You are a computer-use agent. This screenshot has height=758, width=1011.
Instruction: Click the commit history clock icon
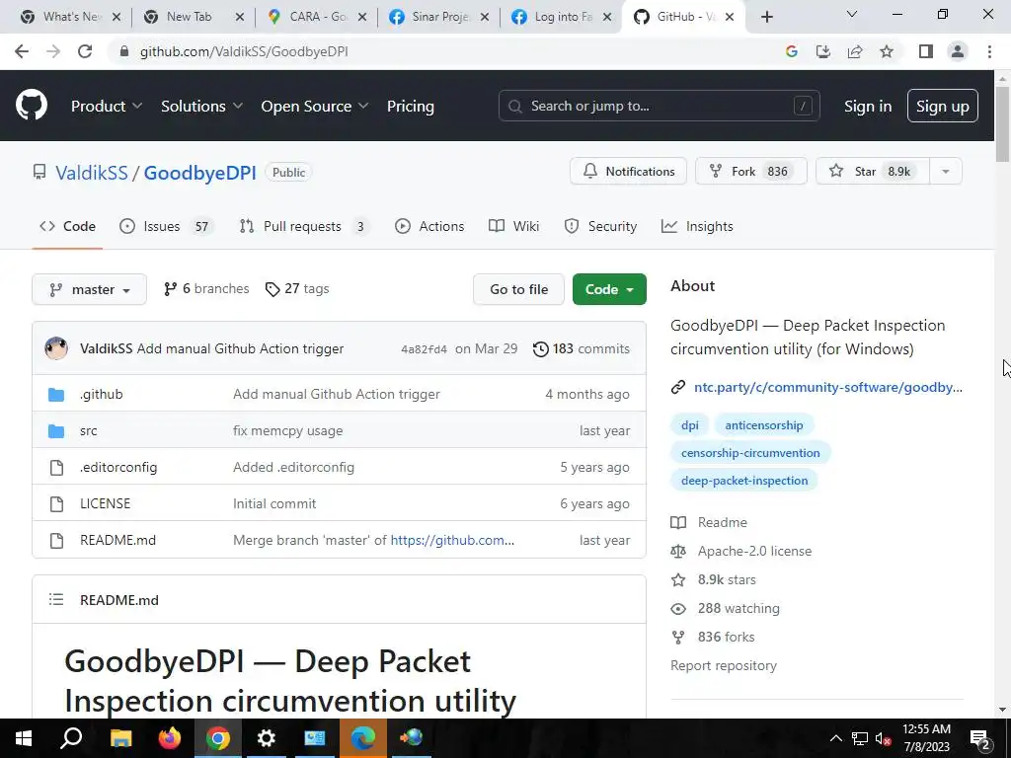pyautogui.click(x=540, y=348)
